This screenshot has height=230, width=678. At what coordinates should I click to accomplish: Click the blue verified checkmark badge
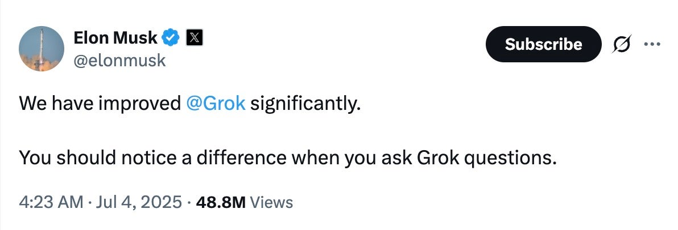point(171,38)
